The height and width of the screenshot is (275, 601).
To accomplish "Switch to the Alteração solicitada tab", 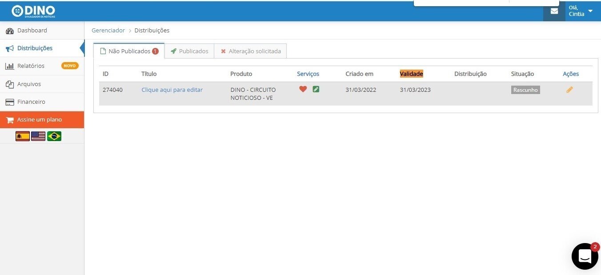I will pos(251,51).
